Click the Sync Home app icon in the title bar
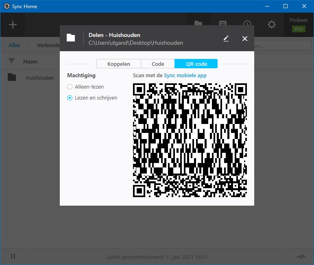The image size is (314, 265). click(x=7, y=6)
